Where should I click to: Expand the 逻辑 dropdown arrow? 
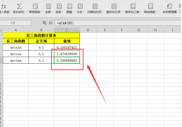tap(73, 12)
